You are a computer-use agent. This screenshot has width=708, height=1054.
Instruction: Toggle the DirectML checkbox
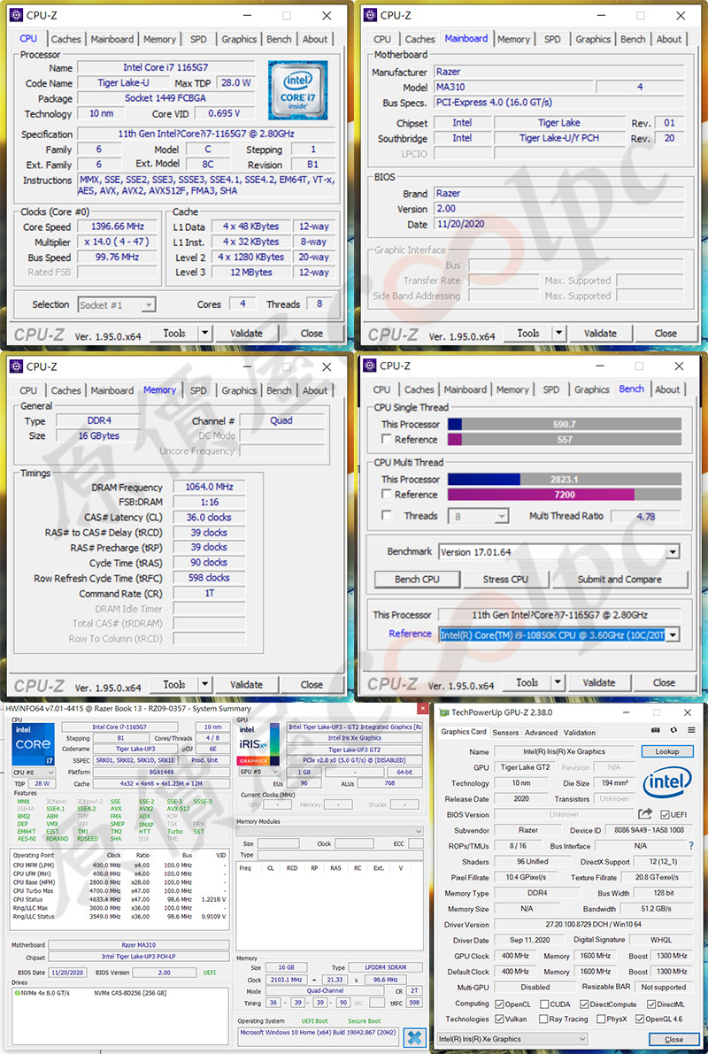(650, 1004)
